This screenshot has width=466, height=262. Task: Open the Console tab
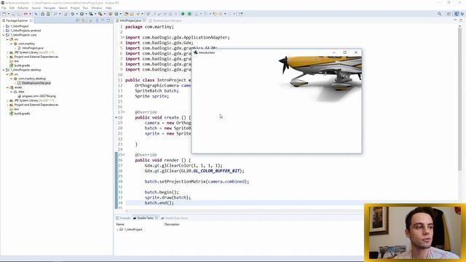pos(123,218)
